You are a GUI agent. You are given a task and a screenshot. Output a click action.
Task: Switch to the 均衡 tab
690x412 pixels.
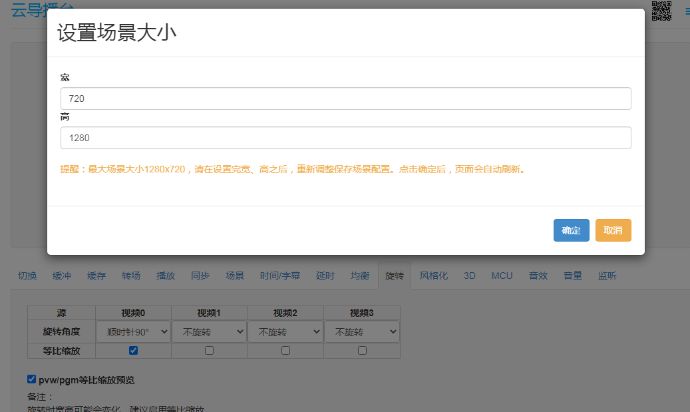359,276
